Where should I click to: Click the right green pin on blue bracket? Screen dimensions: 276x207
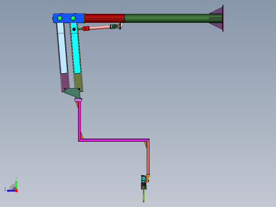coord(73,18)
